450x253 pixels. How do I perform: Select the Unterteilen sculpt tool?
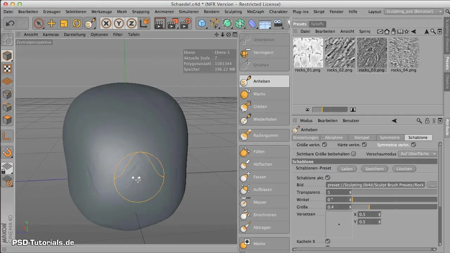(x=264, y=40)
